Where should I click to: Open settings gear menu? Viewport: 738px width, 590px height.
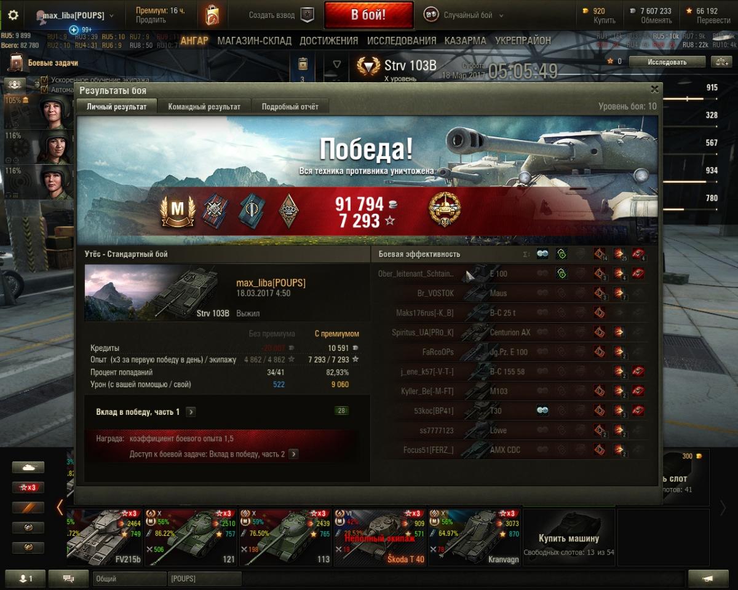pyautogui.click(x=13, y=15)
